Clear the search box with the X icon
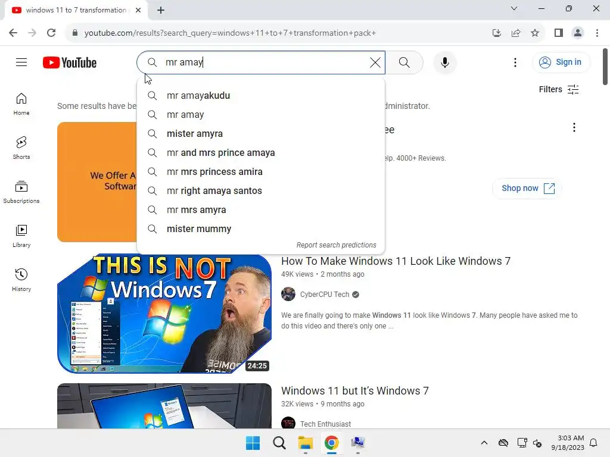Viewport: 610px width, 457px height. tap(375, 62)
